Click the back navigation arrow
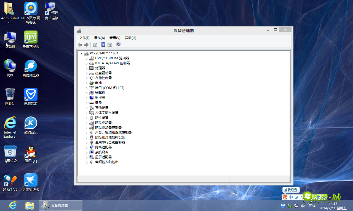Image resolution: width=353 pixels, height=211 pixels. 80,45
